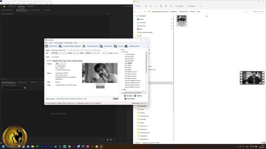This screenshot has width=266, height=149.
Task: Open the HandBrake Preview toolbar icon
Action: pyautogui.click(x=116, y=46)
